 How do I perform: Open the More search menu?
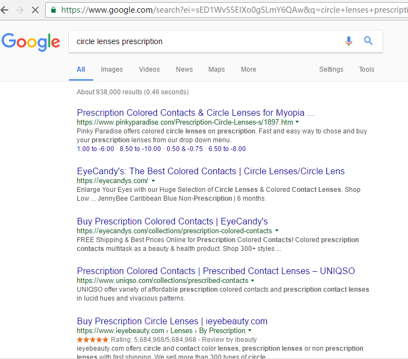coord(249,69)
